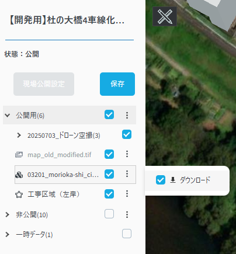The image size is (236, 254).
Task: Open the measurement tools icon (ruler and pencil)
Action: [165, 16]
